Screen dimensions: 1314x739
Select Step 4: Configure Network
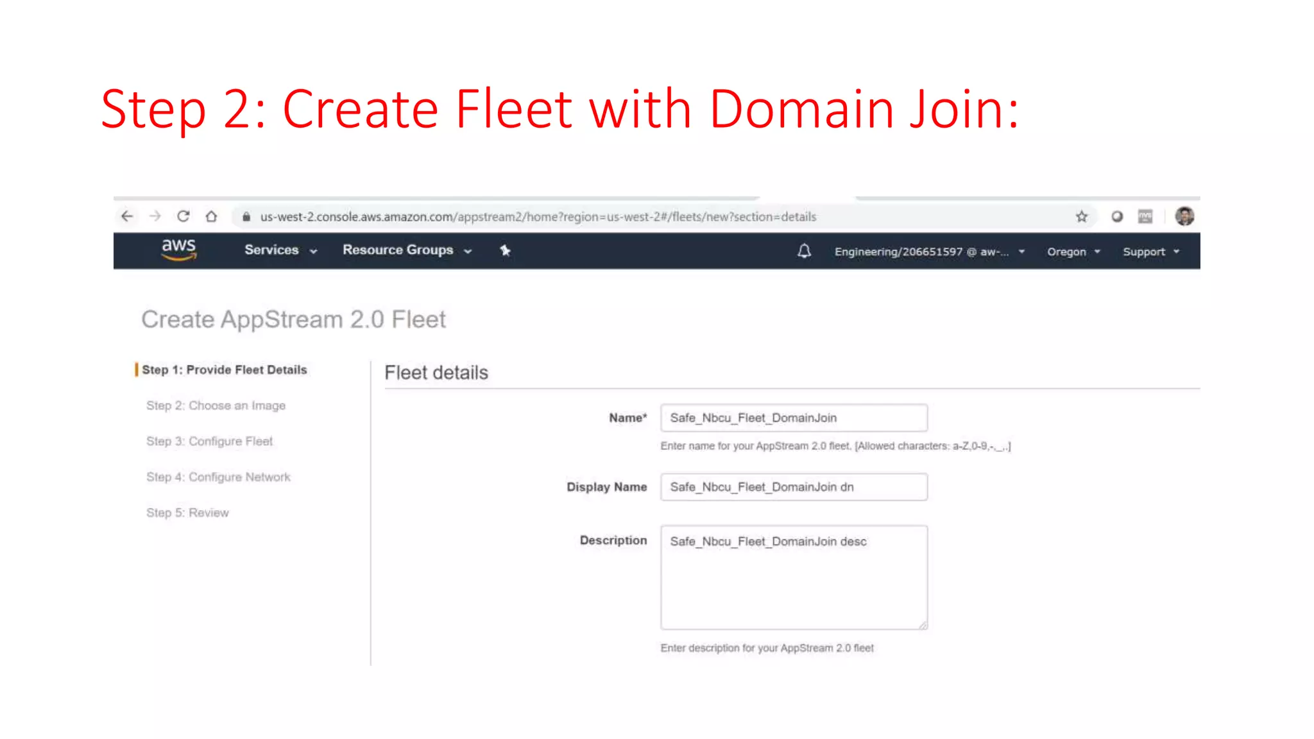pos(218,477)
